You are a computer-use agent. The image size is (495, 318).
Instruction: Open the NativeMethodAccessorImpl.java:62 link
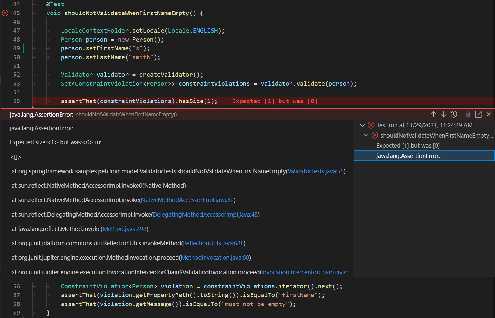[x=187, y=200]
